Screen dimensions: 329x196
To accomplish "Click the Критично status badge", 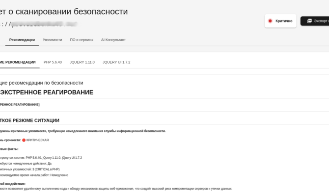I will coord(280,21).
